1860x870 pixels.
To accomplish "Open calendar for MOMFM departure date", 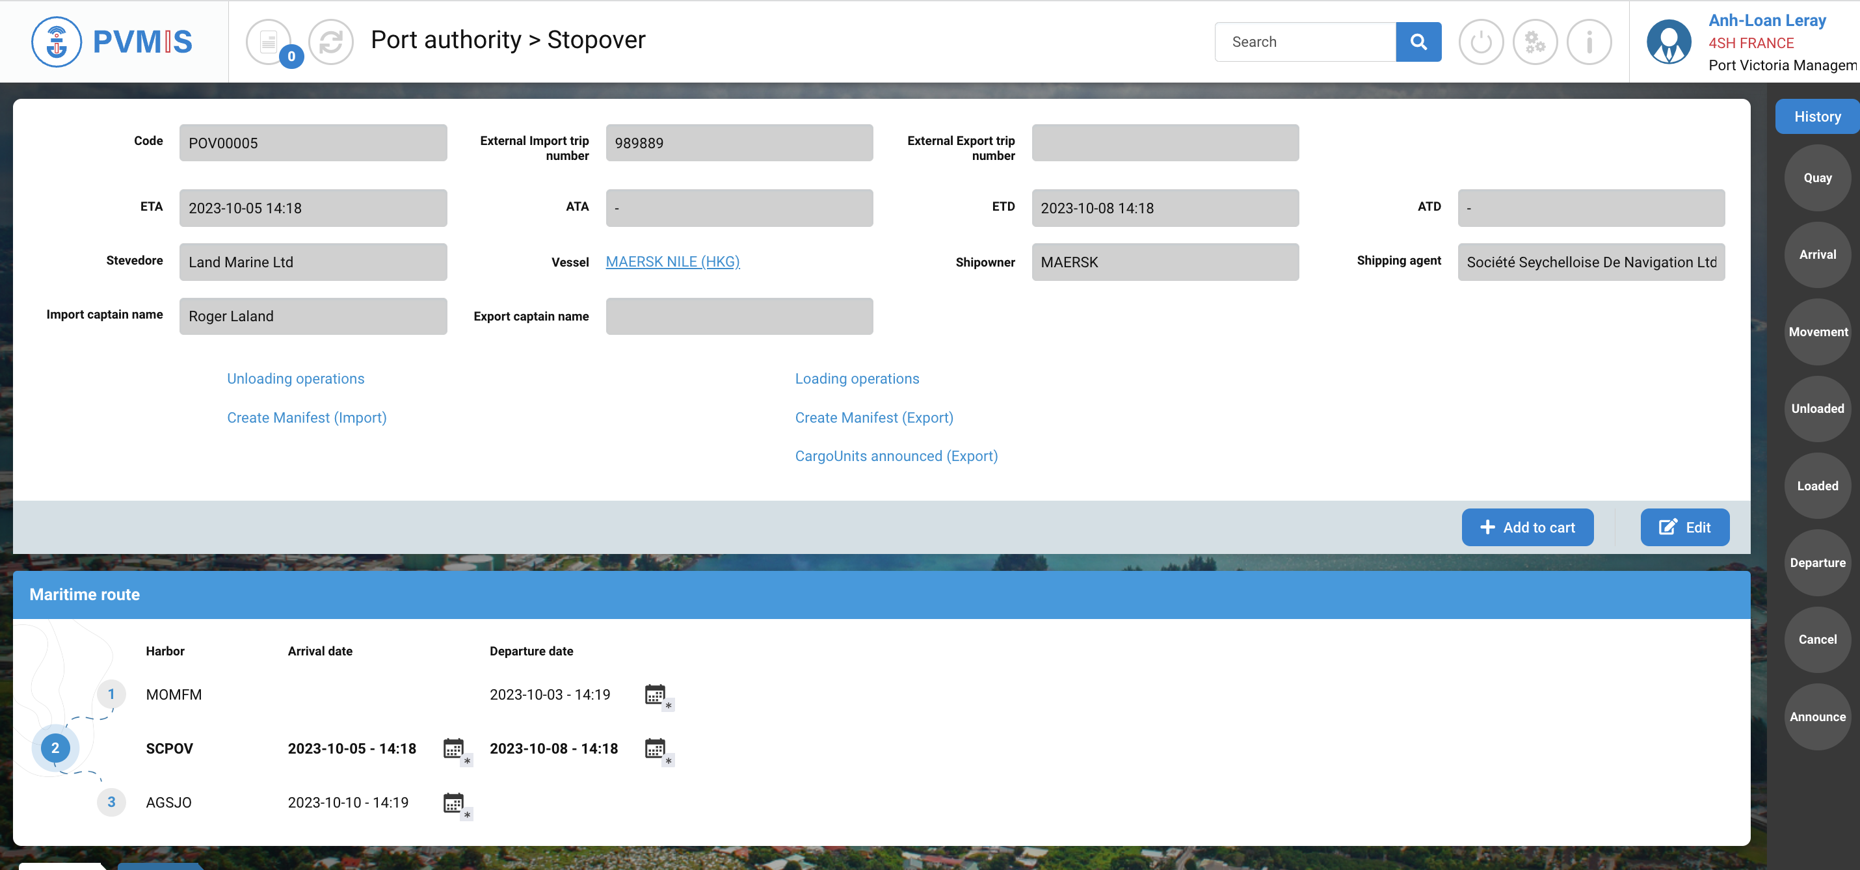I will coord(656,694).
